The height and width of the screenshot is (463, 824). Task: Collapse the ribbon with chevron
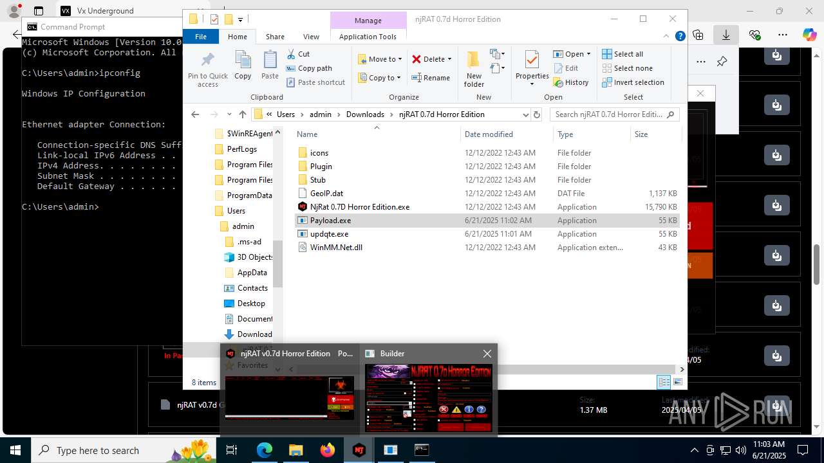pyautogui.click(x=667, y=37)
